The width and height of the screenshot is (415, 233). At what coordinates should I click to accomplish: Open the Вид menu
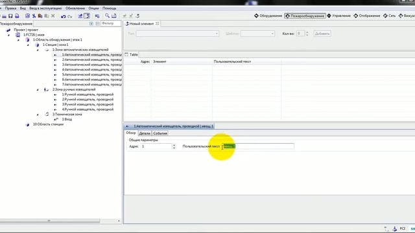tap(23, 8)
